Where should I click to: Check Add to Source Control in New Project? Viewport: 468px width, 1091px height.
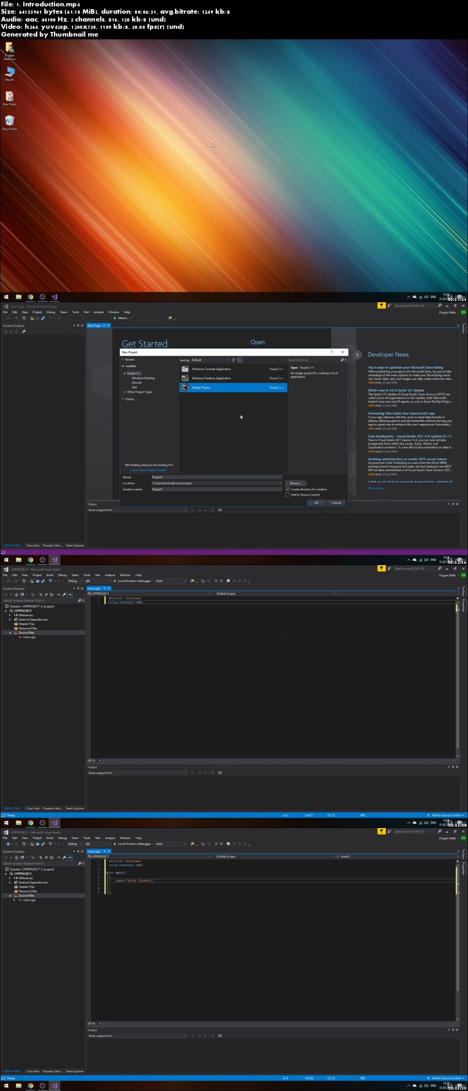tap(287, 495)
